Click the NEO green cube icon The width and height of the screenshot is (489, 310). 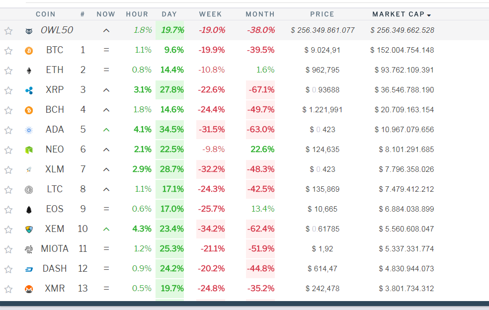29,150
